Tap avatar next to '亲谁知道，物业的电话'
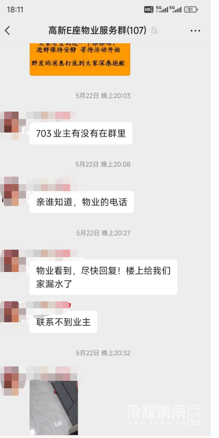219x438 pixels. tap(12, 192)
